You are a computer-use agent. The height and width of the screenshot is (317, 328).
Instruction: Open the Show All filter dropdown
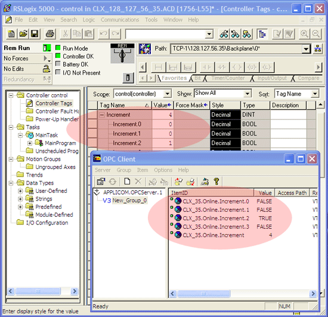click(247, 93)
